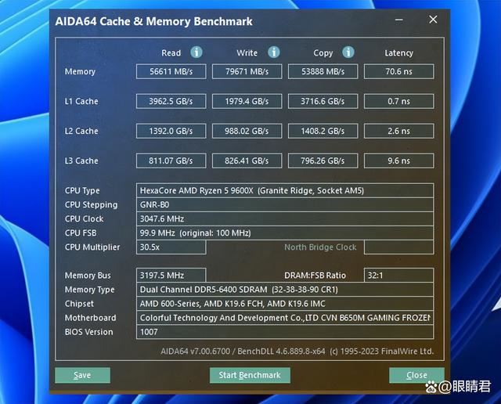501x404 pixels.
Task: Click the CPU Type field showing Ryzen 5 9600X
Action: (285, 191)
